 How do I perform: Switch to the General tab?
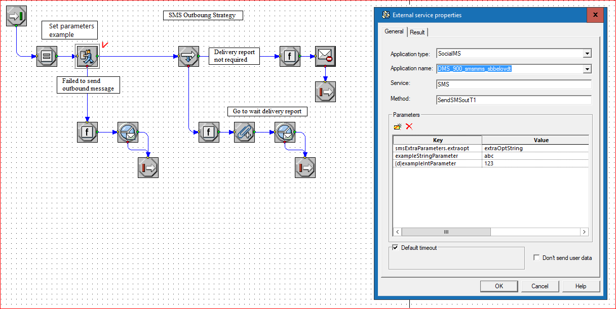point(394,31)
